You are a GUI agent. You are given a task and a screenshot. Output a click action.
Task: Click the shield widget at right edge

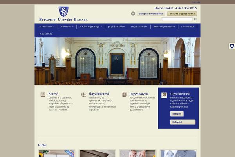pos(232,46)
